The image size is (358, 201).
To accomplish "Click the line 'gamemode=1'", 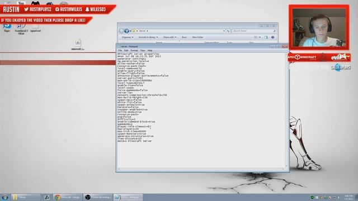I will tap(125, 124).
